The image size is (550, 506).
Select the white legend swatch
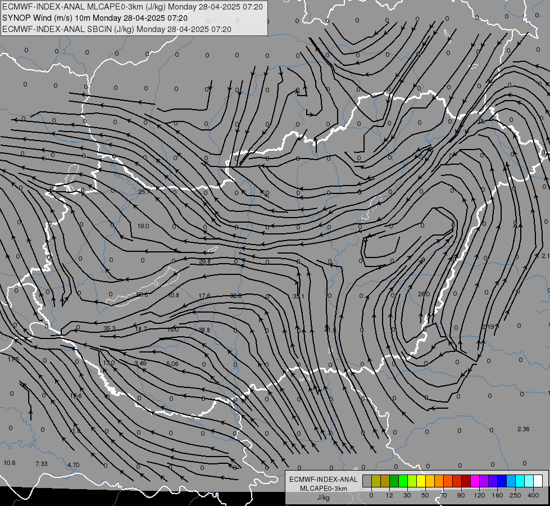click(x=538, y=481)
